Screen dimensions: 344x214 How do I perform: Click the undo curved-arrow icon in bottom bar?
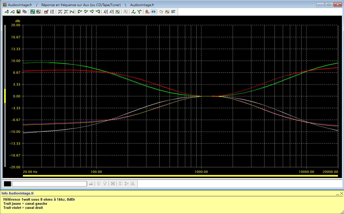pos(99,184)
